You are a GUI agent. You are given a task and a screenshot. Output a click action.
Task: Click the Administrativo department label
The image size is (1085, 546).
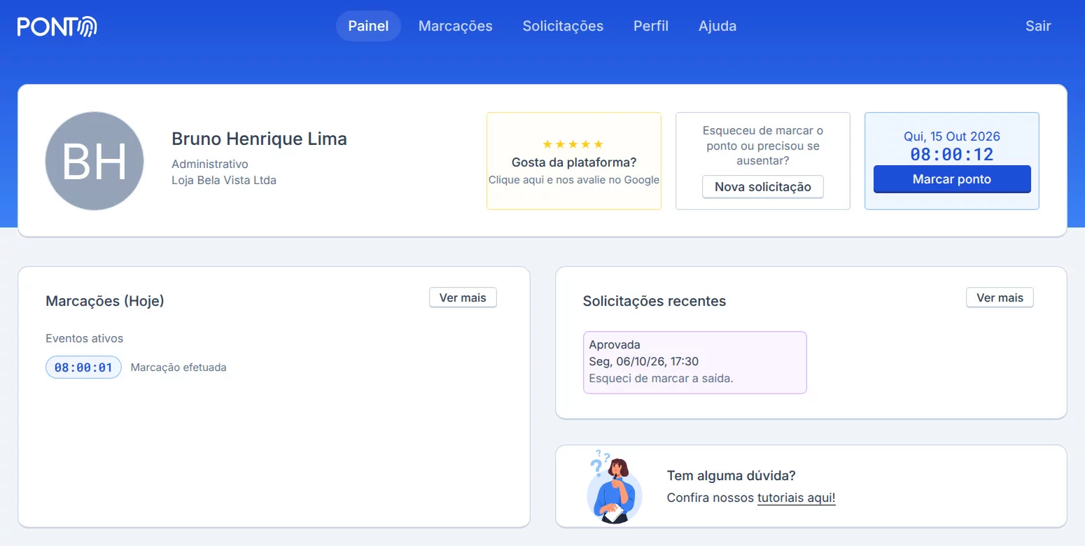click(x=210, y=164)
